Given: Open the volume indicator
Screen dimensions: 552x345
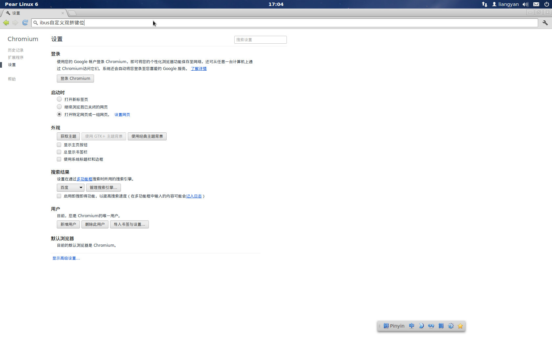Looking at the screenshot, I should [x=525, y=4].
